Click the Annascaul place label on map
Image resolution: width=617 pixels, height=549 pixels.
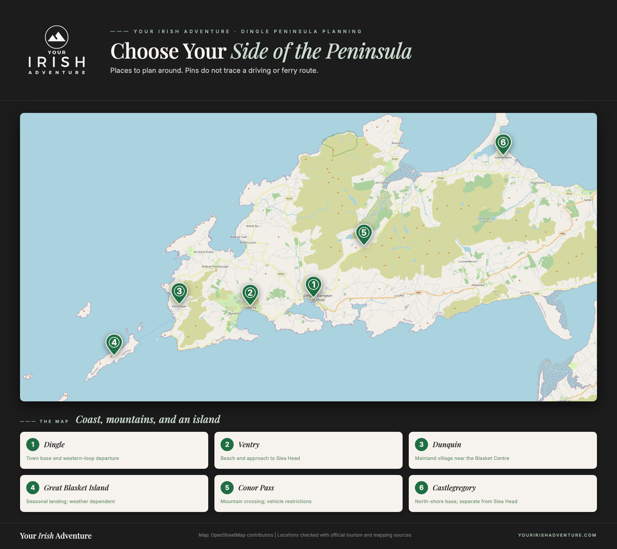pyautogui.click(x=478, y=285)
